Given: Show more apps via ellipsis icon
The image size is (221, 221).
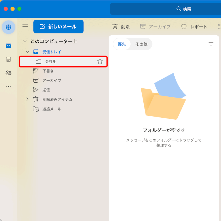Looking at the screenshot, I should pyautogui.click(x=8, y=86).
